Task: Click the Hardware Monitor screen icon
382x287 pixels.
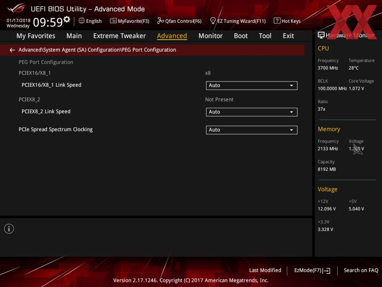Action: pos(321,35)
